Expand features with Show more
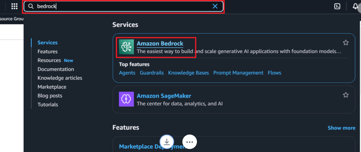Viewport: 361px width, 152px height. click(x=341, y=128)
